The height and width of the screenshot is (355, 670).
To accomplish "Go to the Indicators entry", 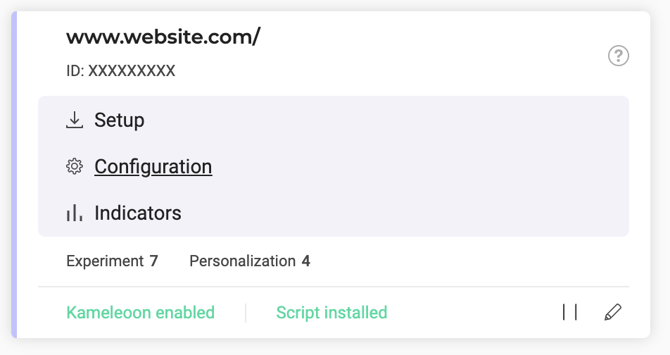I will point(137,213).
